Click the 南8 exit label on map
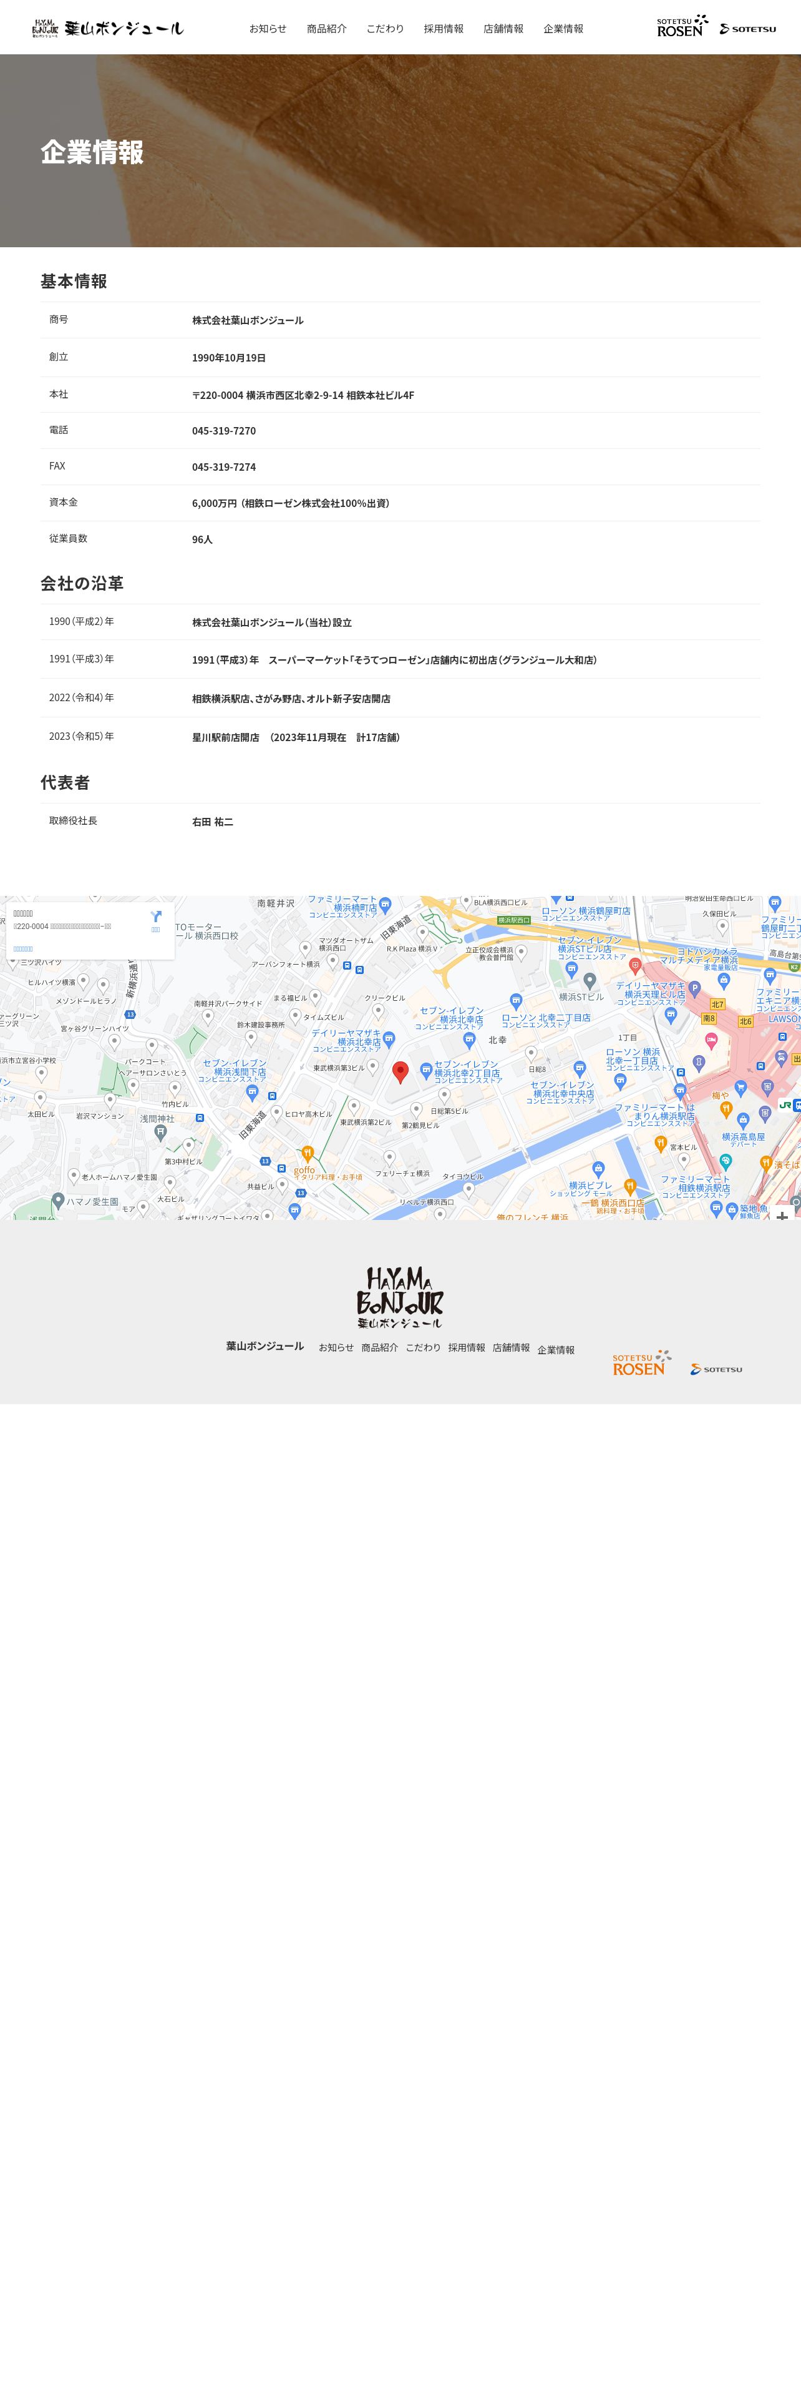Screen dimensions: 801x2405 coord(709,1018)
